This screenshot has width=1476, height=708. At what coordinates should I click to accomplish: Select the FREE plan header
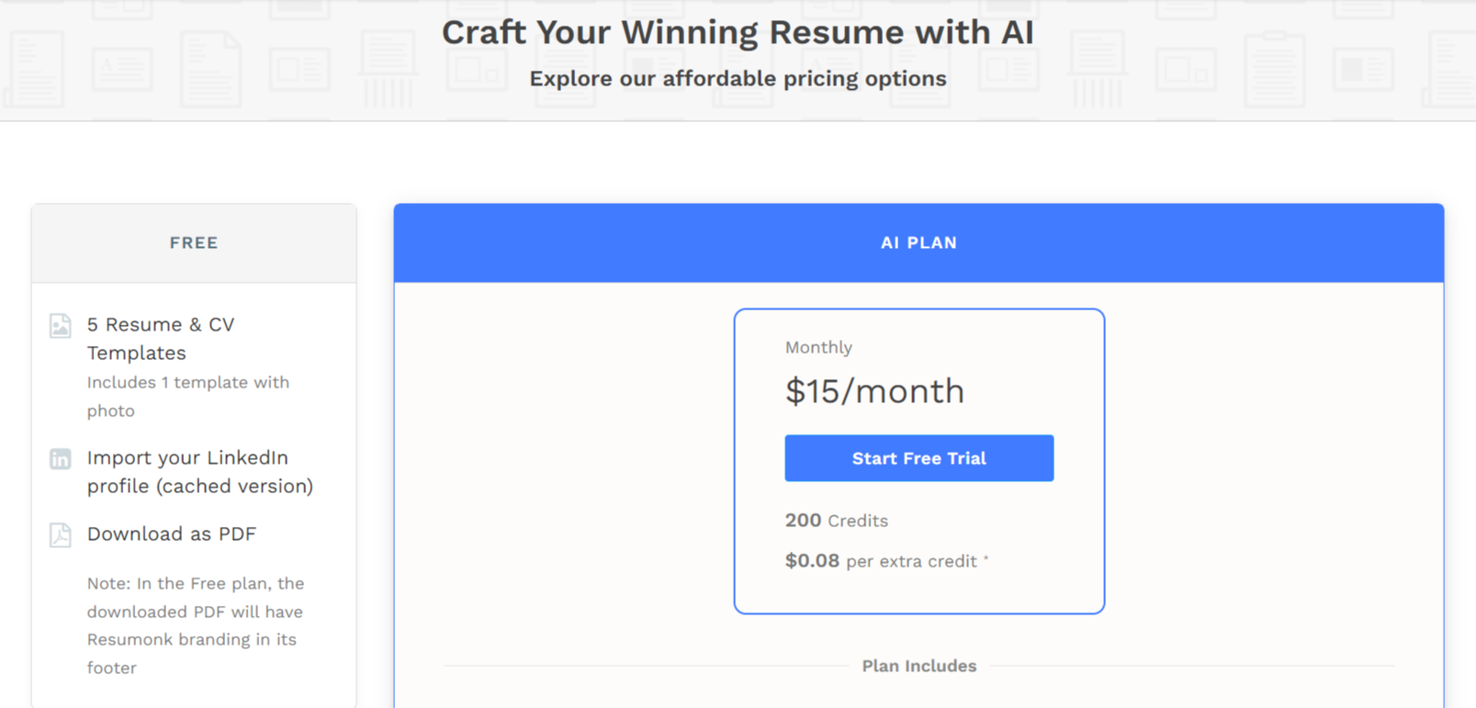point(194,243)
